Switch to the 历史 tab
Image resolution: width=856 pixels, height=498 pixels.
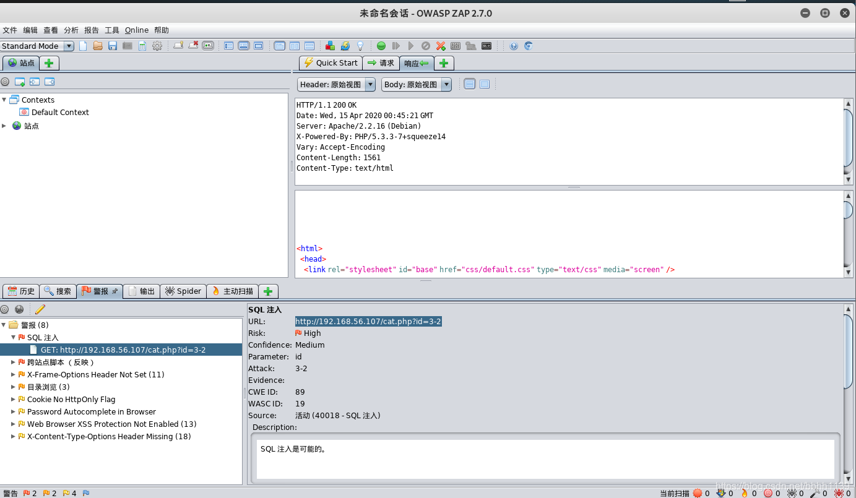(x=21, y=291)
